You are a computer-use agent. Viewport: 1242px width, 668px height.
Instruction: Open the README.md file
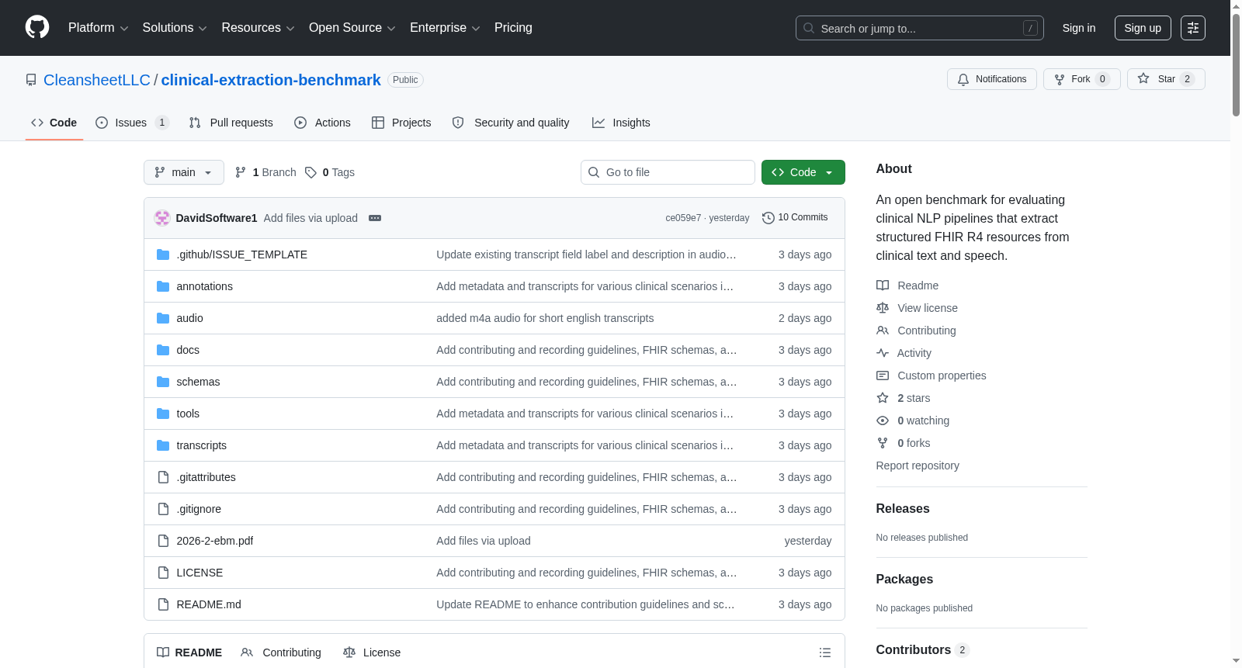(209, 604)
